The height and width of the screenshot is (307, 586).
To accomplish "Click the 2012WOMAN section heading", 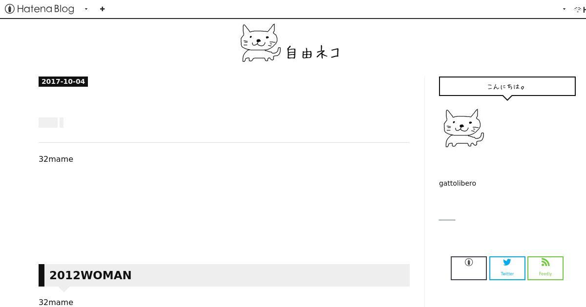I will point(90,275).
